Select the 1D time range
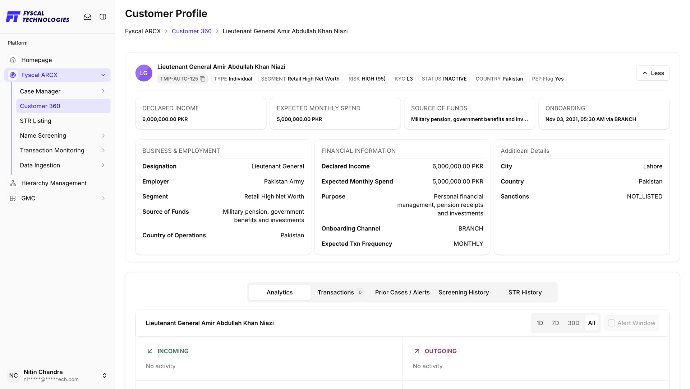 540,323
